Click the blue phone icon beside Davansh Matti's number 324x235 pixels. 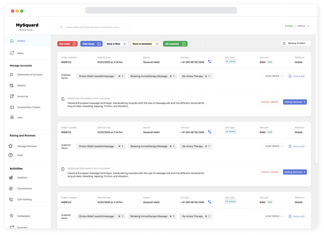(x=210, y=61)
